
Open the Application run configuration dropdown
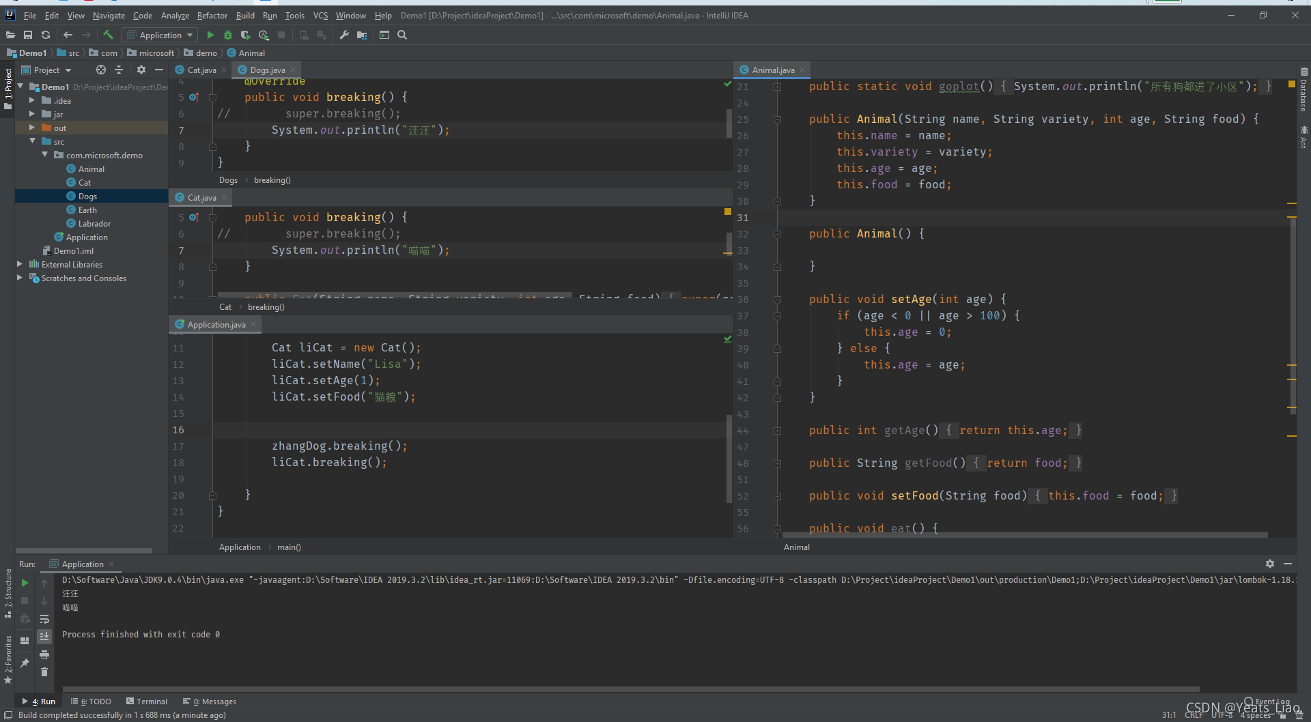pyautogui.click(x=160, y=35)
